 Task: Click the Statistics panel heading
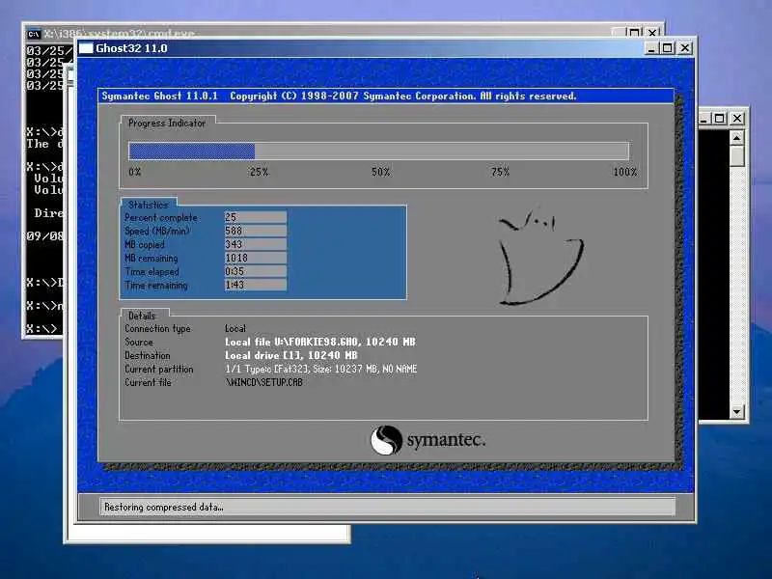tap(149, 205)
